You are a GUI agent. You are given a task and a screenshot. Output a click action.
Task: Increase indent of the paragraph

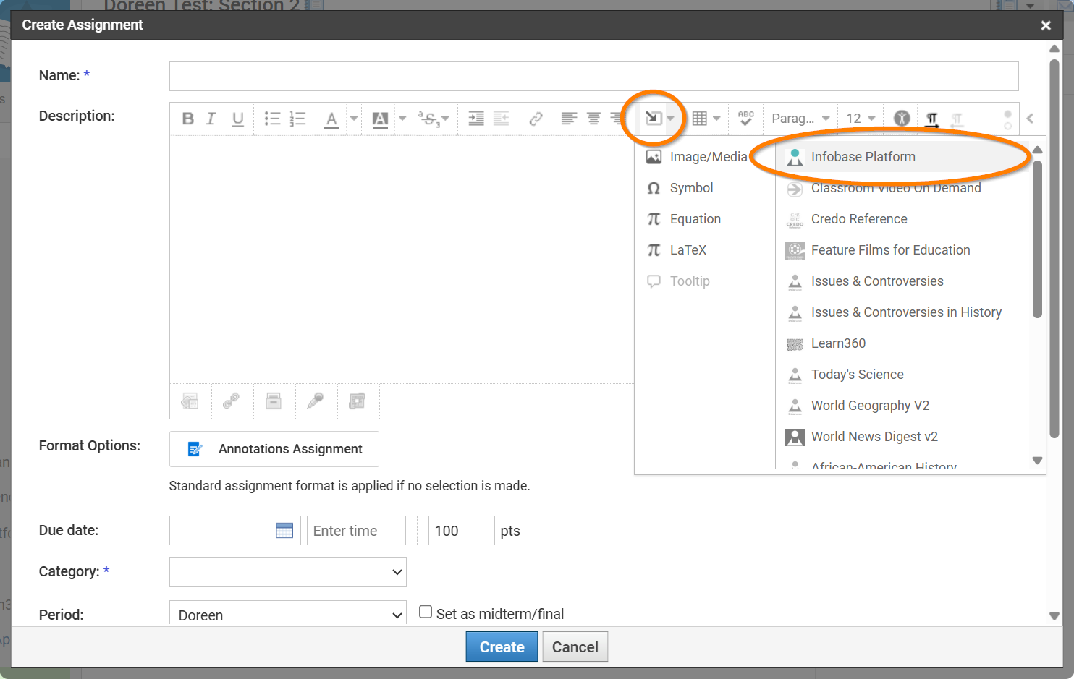pyautogui.click(x=476, y=119)
